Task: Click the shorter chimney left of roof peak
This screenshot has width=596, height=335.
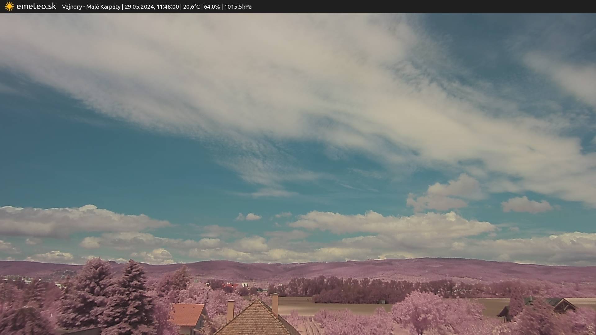Action: click(230, 310)
